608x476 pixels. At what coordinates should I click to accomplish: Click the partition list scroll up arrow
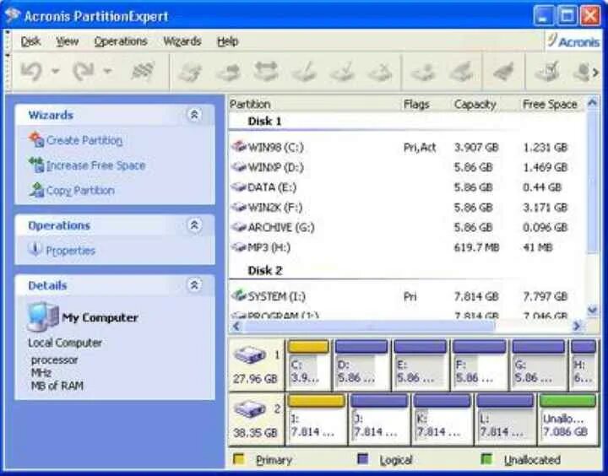[x=593, y=103]
